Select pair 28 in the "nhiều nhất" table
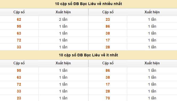The height and width of the screenshot is (101, 177). [108, 47]
